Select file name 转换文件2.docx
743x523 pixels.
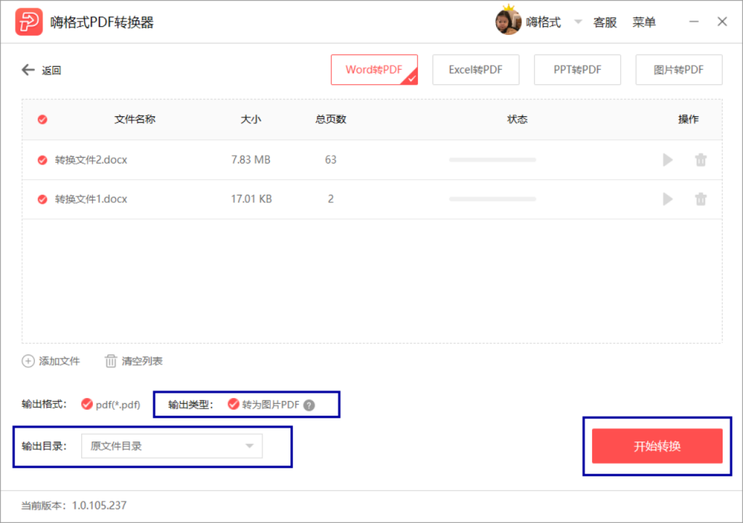pos(91,160)
